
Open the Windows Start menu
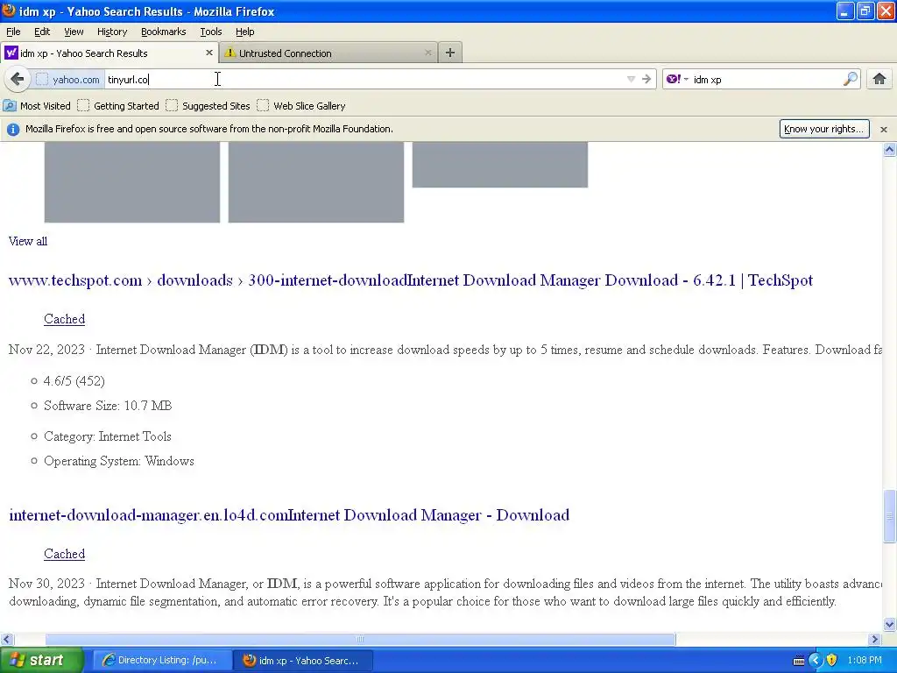(x=41, y=660)
